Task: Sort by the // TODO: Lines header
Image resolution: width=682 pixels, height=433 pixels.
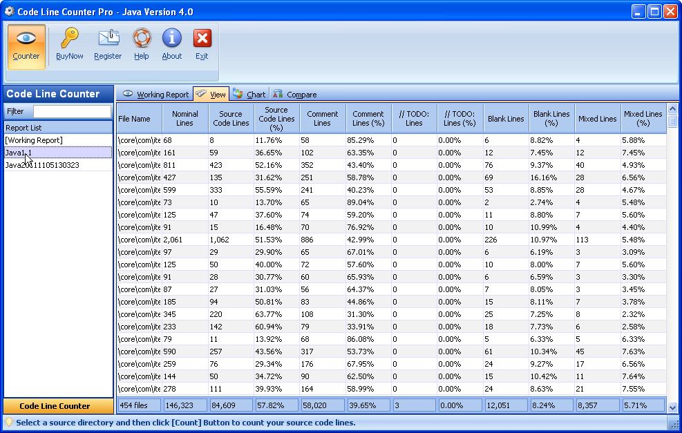Action: click(x=414, y=119)
